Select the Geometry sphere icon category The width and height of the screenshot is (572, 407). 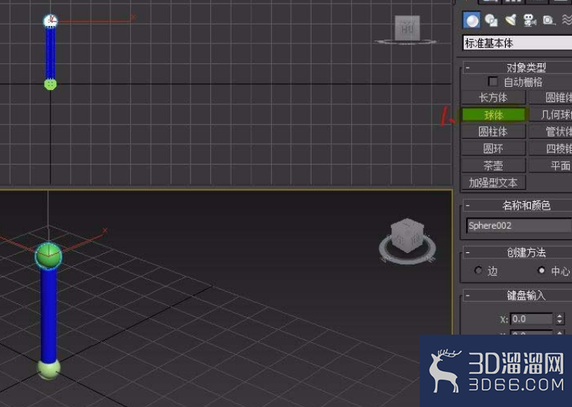coord(471,20)
